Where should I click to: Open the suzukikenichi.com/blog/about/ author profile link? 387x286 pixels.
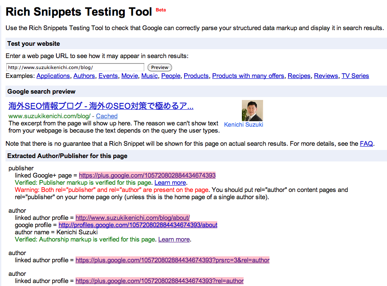132,218
